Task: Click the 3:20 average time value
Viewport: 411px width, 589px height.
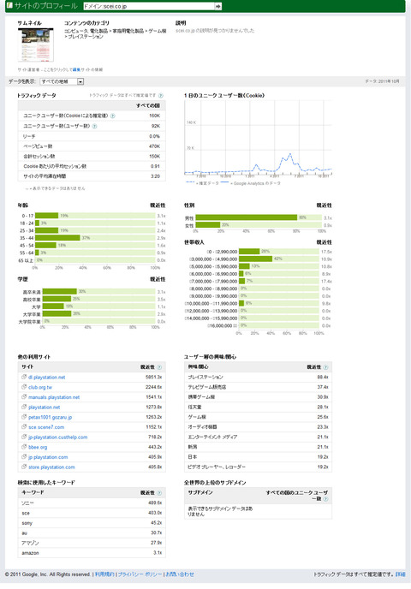Action: coord(156,176)
